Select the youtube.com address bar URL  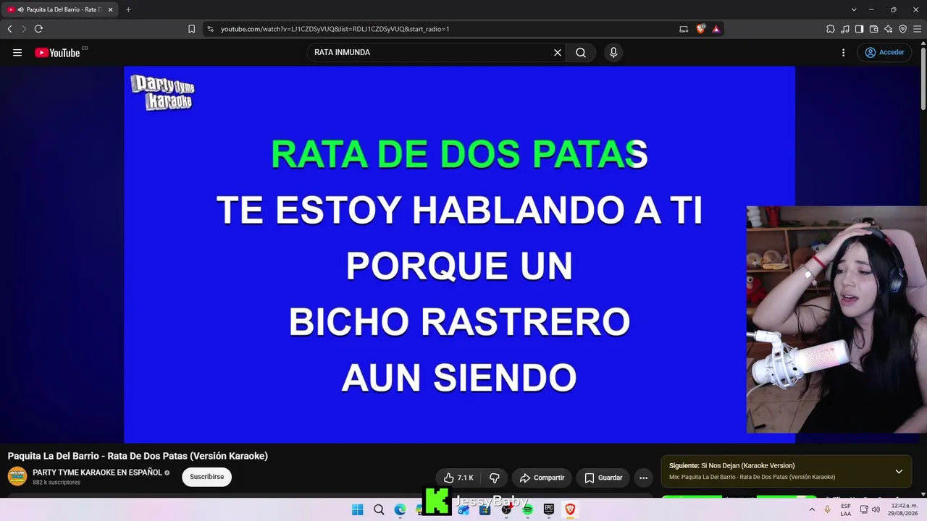click(335, 29)
